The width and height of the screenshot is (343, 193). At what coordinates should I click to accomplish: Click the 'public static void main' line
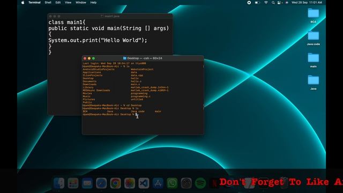(x=109, y=28)
